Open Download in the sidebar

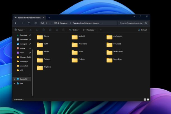[23, 35]
